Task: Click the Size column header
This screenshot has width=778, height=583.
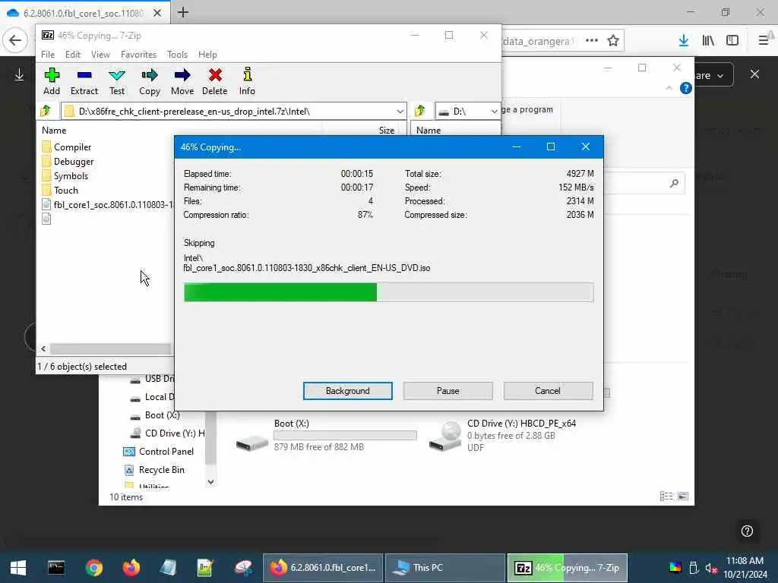Action: pyautogui.click(x=387, y=131)
